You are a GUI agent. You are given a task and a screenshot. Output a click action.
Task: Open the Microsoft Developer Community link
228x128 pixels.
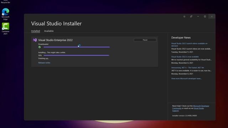coord(191,107)
